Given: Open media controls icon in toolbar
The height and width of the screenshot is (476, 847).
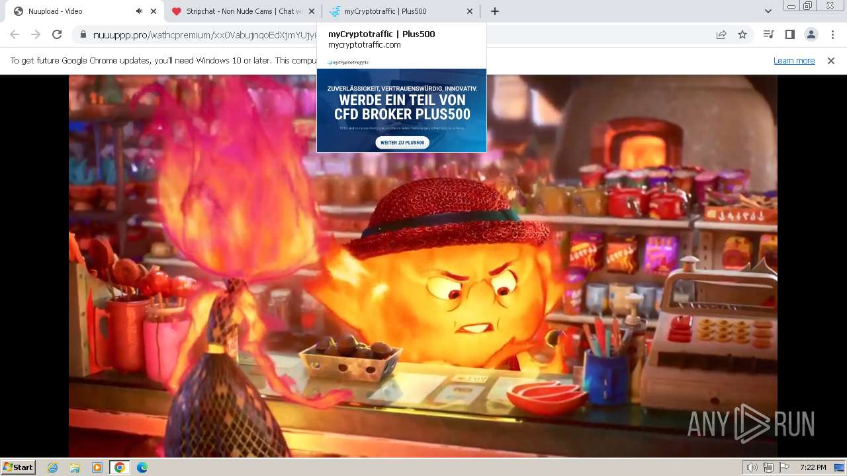Looking at the screenshot, I should [768, 35].
